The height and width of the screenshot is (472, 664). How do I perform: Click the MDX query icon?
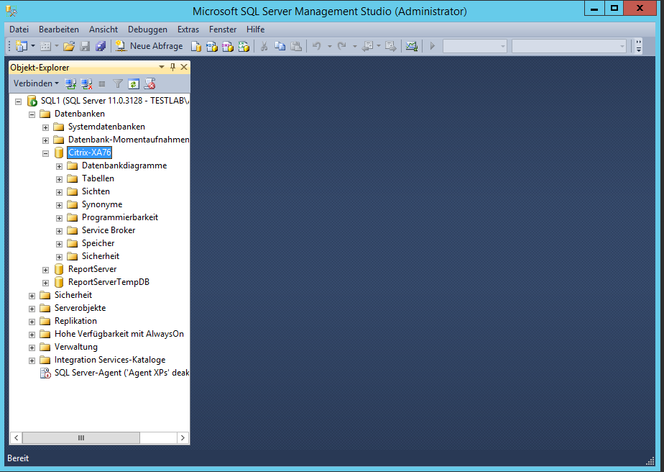(212, 46)
